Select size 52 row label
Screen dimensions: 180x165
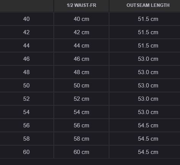click(x=26, y=99)
